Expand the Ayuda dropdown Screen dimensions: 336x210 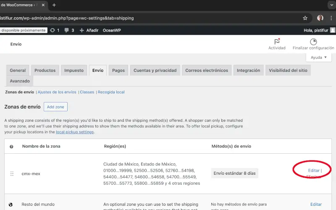(x=319, y=58)
